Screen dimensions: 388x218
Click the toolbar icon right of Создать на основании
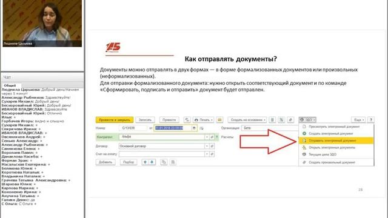pyautogui.click(x=272, y=120)
